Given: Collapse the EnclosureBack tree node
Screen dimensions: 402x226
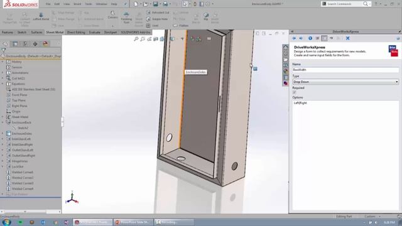Looking at the screenshot, I should click(3, 122).
